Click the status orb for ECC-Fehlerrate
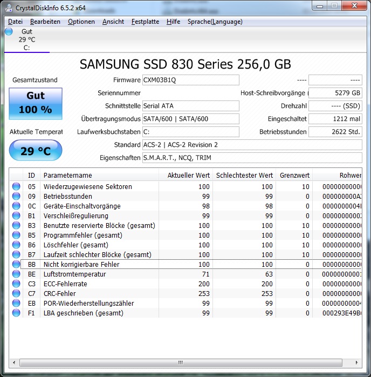 (16, 284)
